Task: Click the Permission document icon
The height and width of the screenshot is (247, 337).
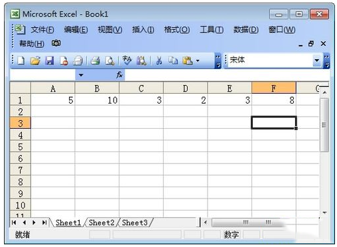Action: point(64,60)
